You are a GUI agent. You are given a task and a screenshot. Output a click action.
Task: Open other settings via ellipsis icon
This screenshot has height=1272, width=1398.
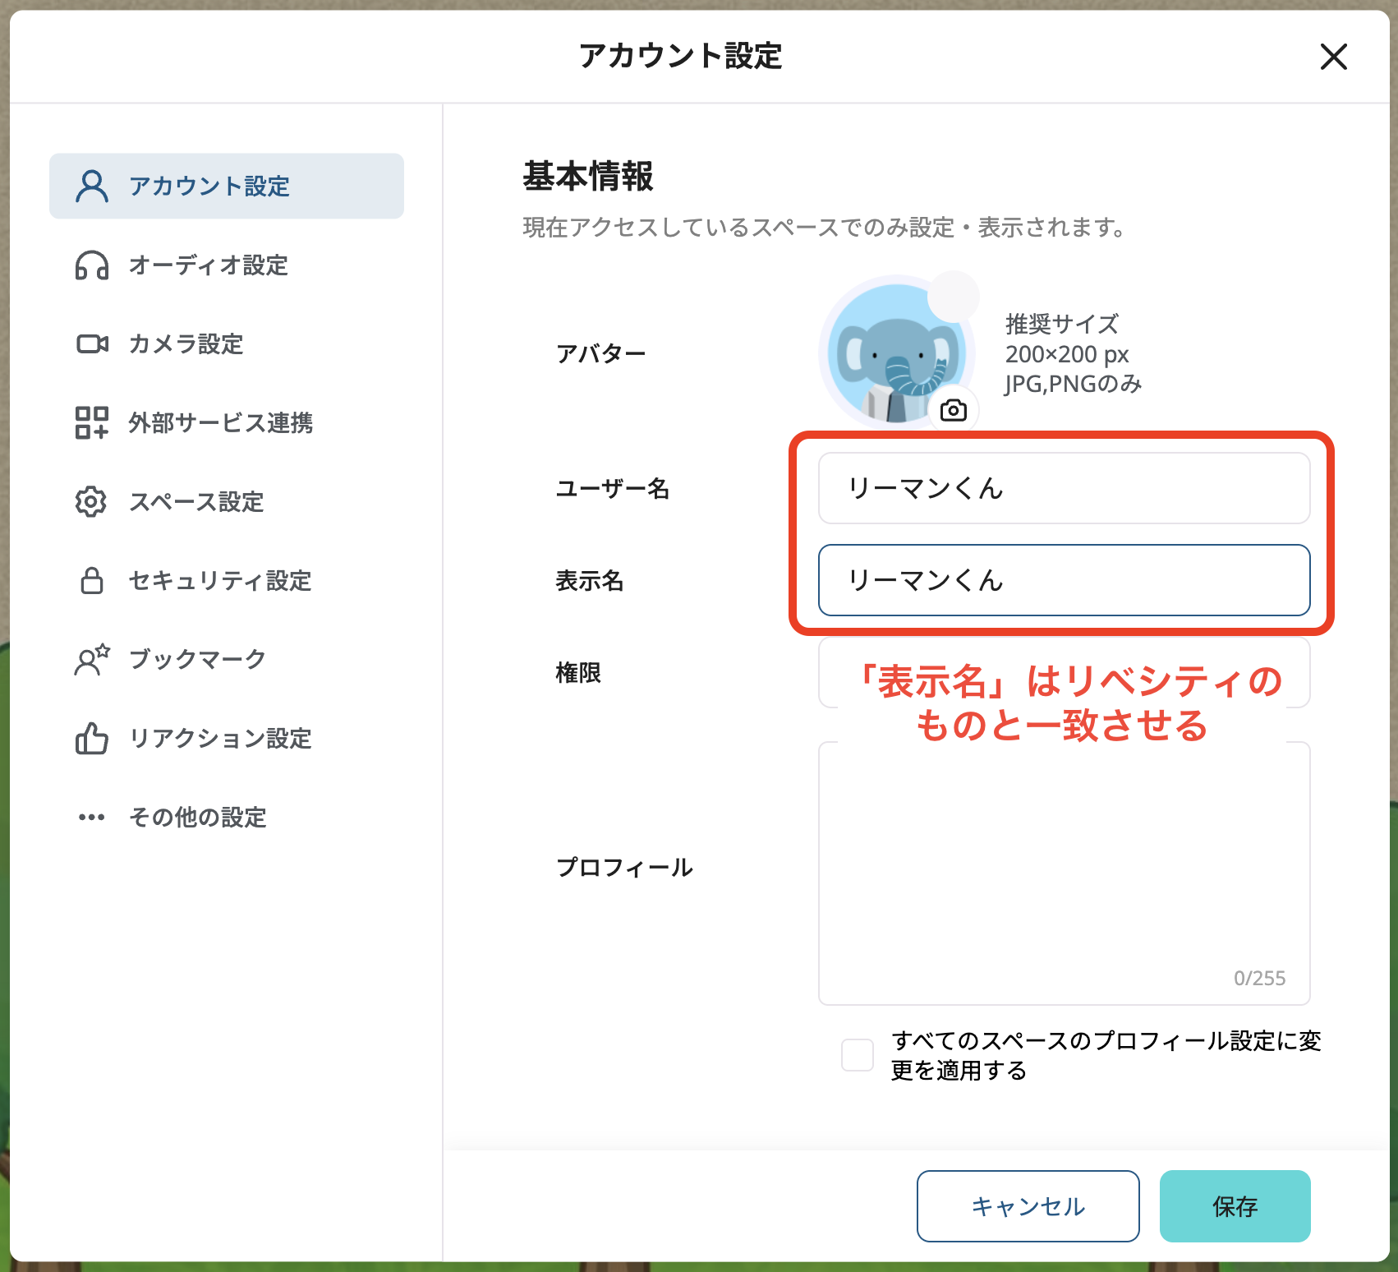90,816
